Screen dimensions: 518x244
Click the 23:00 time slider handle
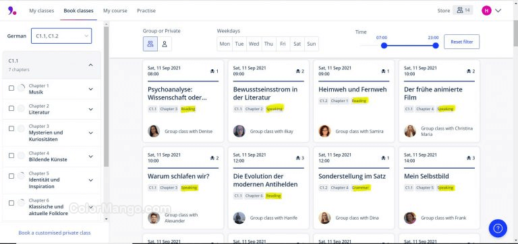click(436, 46)
